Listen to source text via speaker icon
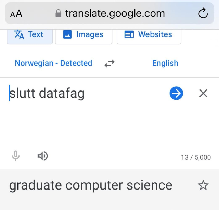 (x=42, y=156)
